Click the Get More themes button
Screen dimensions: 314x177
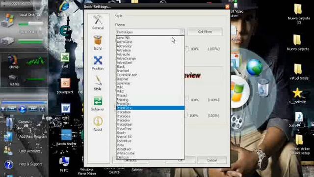click(x=205, y=31)
